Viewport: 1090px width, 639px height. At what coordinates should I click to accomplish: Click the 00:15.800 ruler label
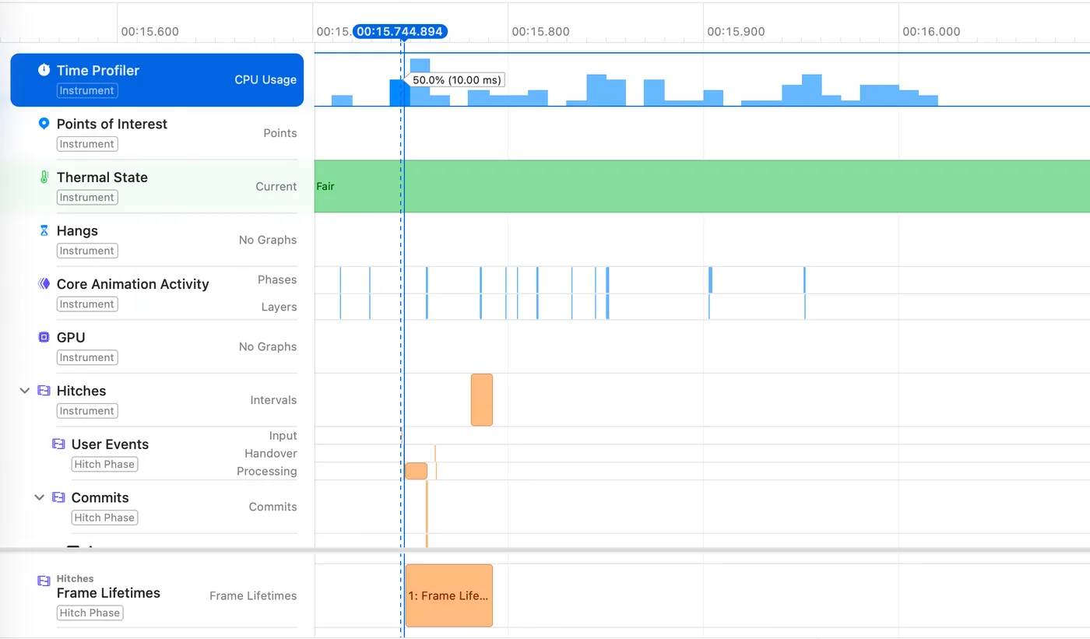(x=540, y=32)
